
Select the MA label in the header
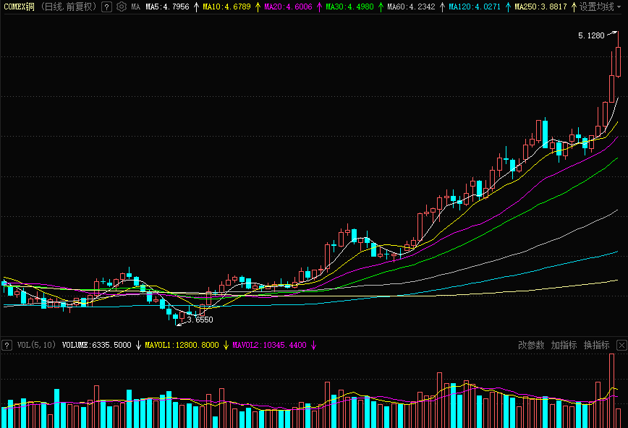136,7
